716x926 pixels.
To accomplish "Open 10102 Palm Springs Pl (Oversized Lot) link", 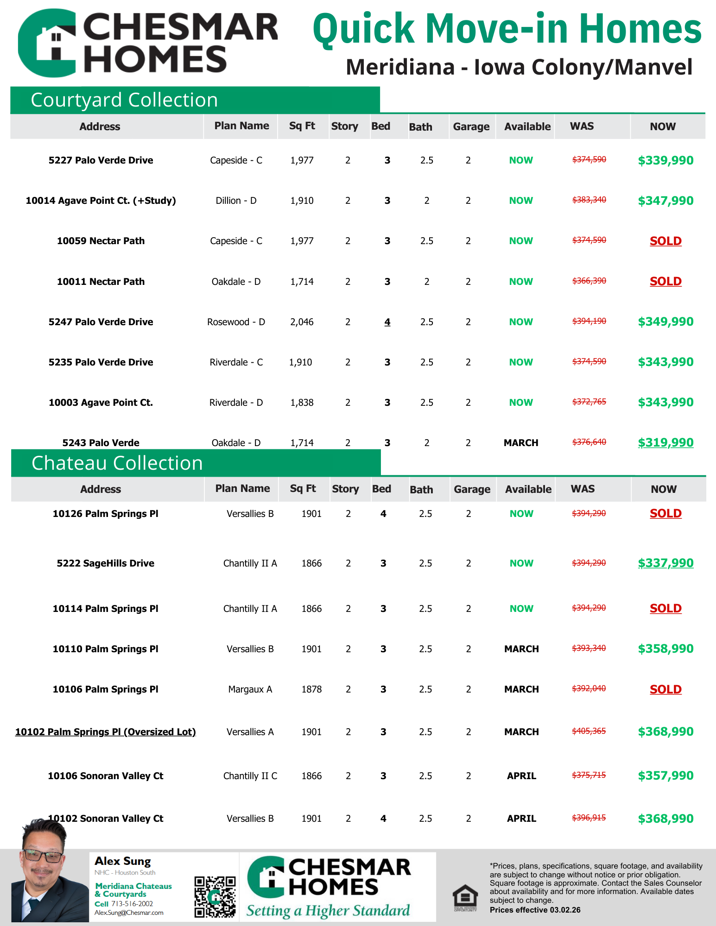I will [x=106, y=732].
